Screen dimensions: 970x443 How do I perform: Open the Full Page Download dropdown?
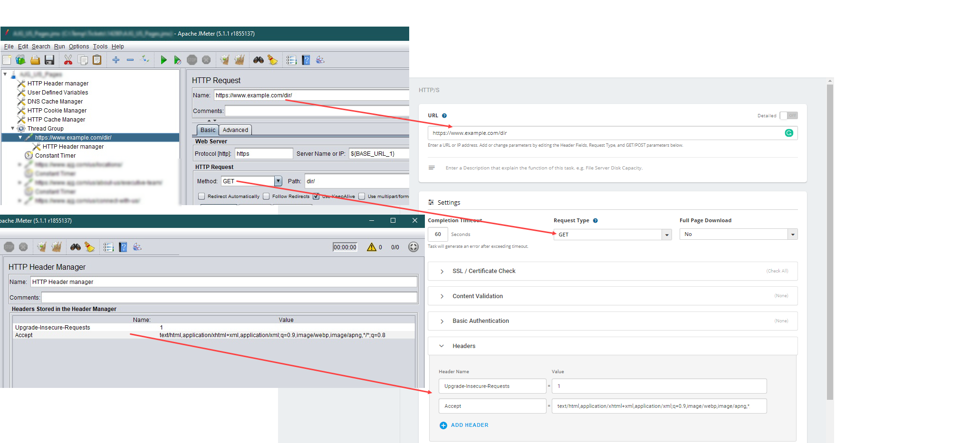click(x=793, y=234)
